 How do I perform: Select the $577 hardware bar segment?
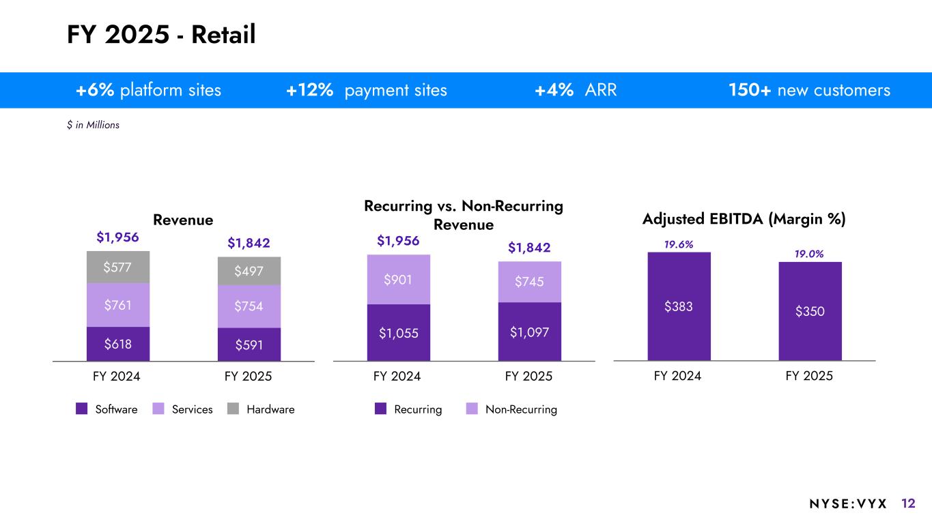coord(118,267)
